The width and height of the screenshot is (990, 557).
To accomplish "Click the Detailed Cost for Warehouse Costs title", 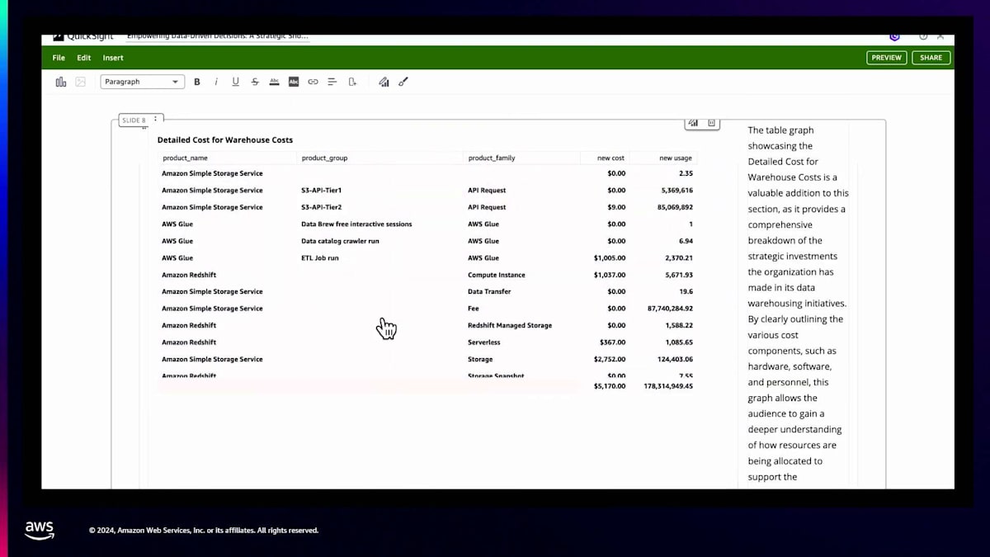I will click(x=225, y=140).
